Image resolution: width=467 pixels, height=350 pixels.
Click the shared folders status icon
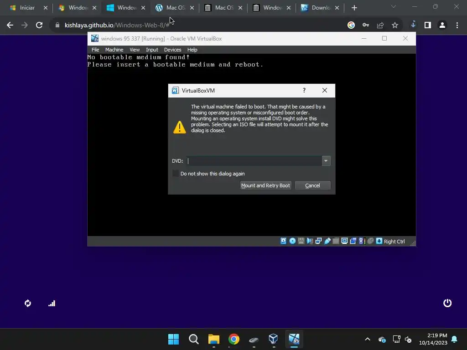pos(336,241)
